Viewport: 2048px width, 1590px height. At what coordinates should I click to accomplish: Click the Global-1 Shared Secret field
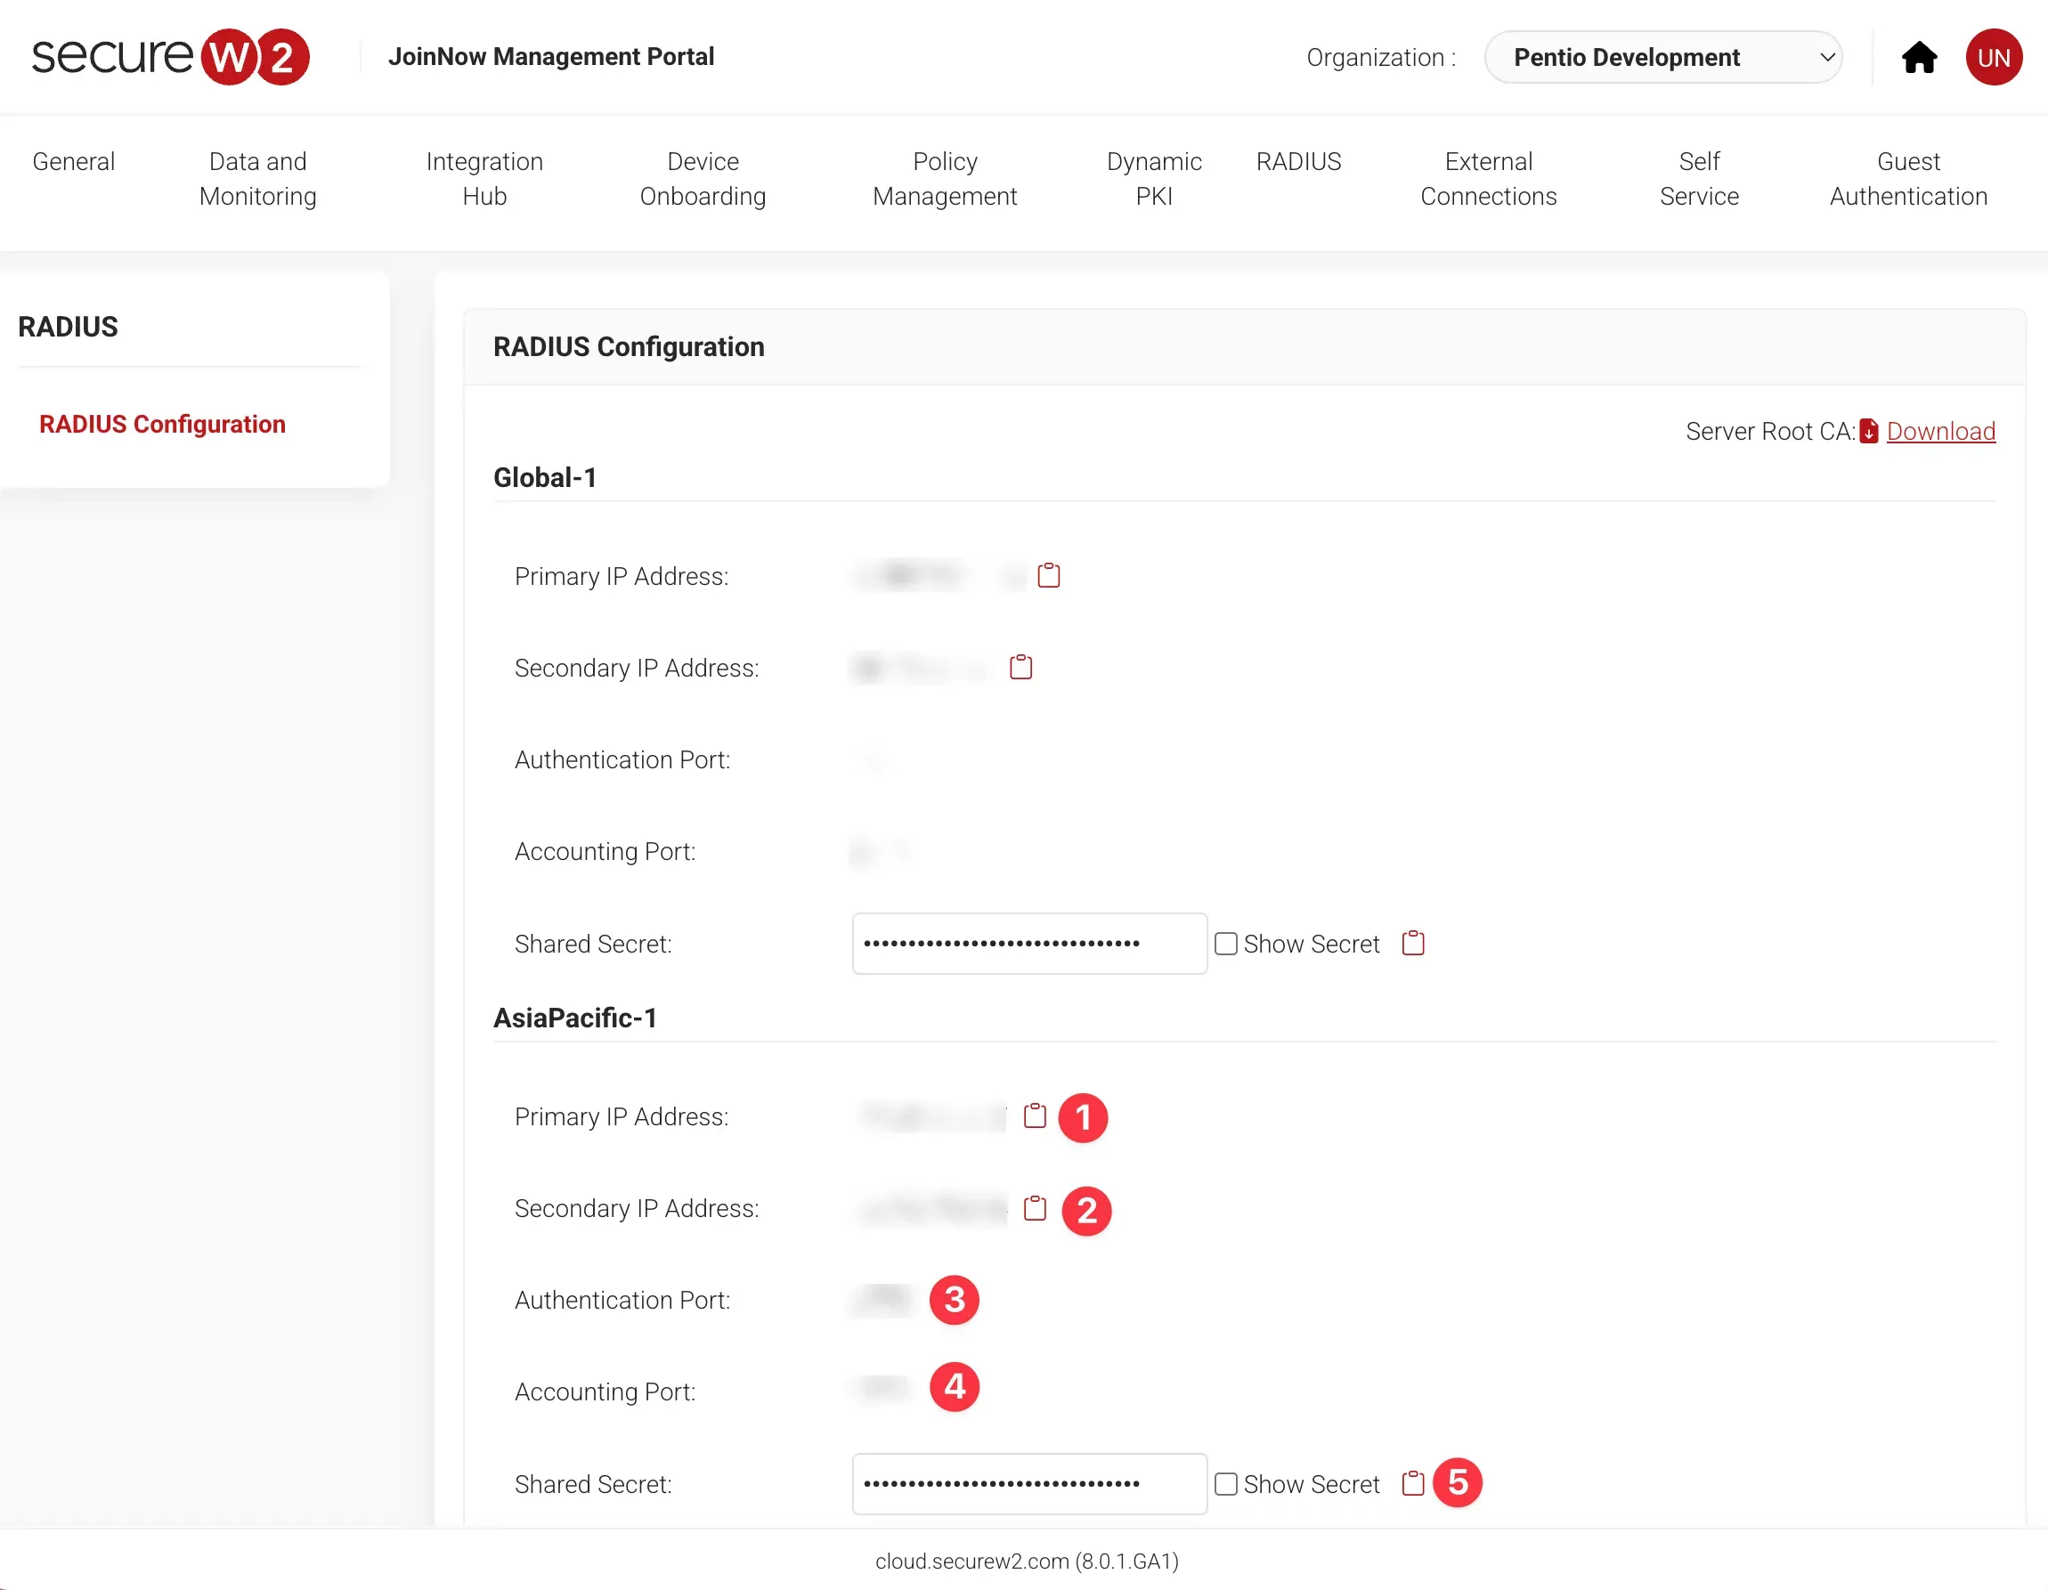(x=1028, y=944)
